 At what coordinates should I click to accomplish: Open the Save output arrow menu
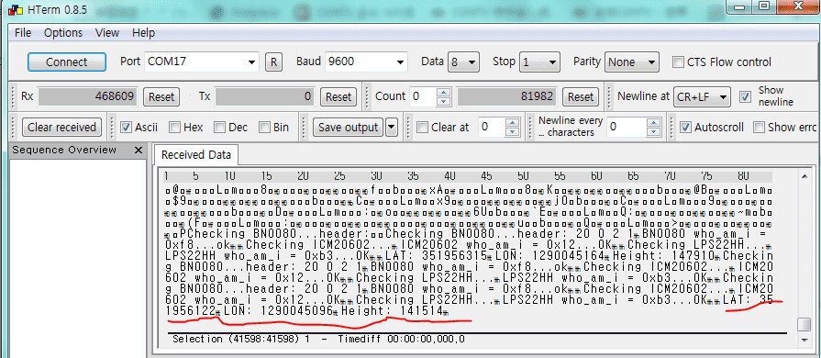point(391,127)
